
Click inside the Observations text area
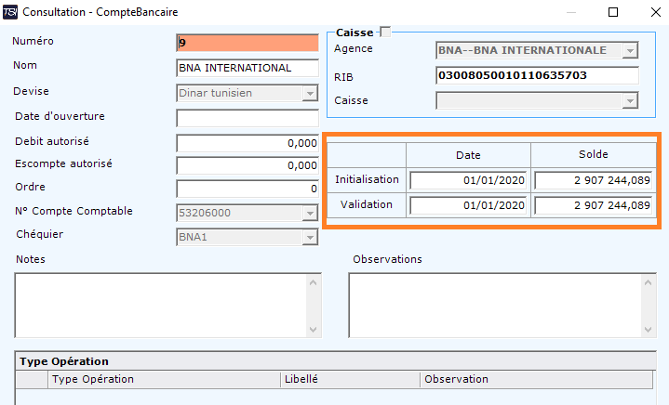click(x=495, y=306)
